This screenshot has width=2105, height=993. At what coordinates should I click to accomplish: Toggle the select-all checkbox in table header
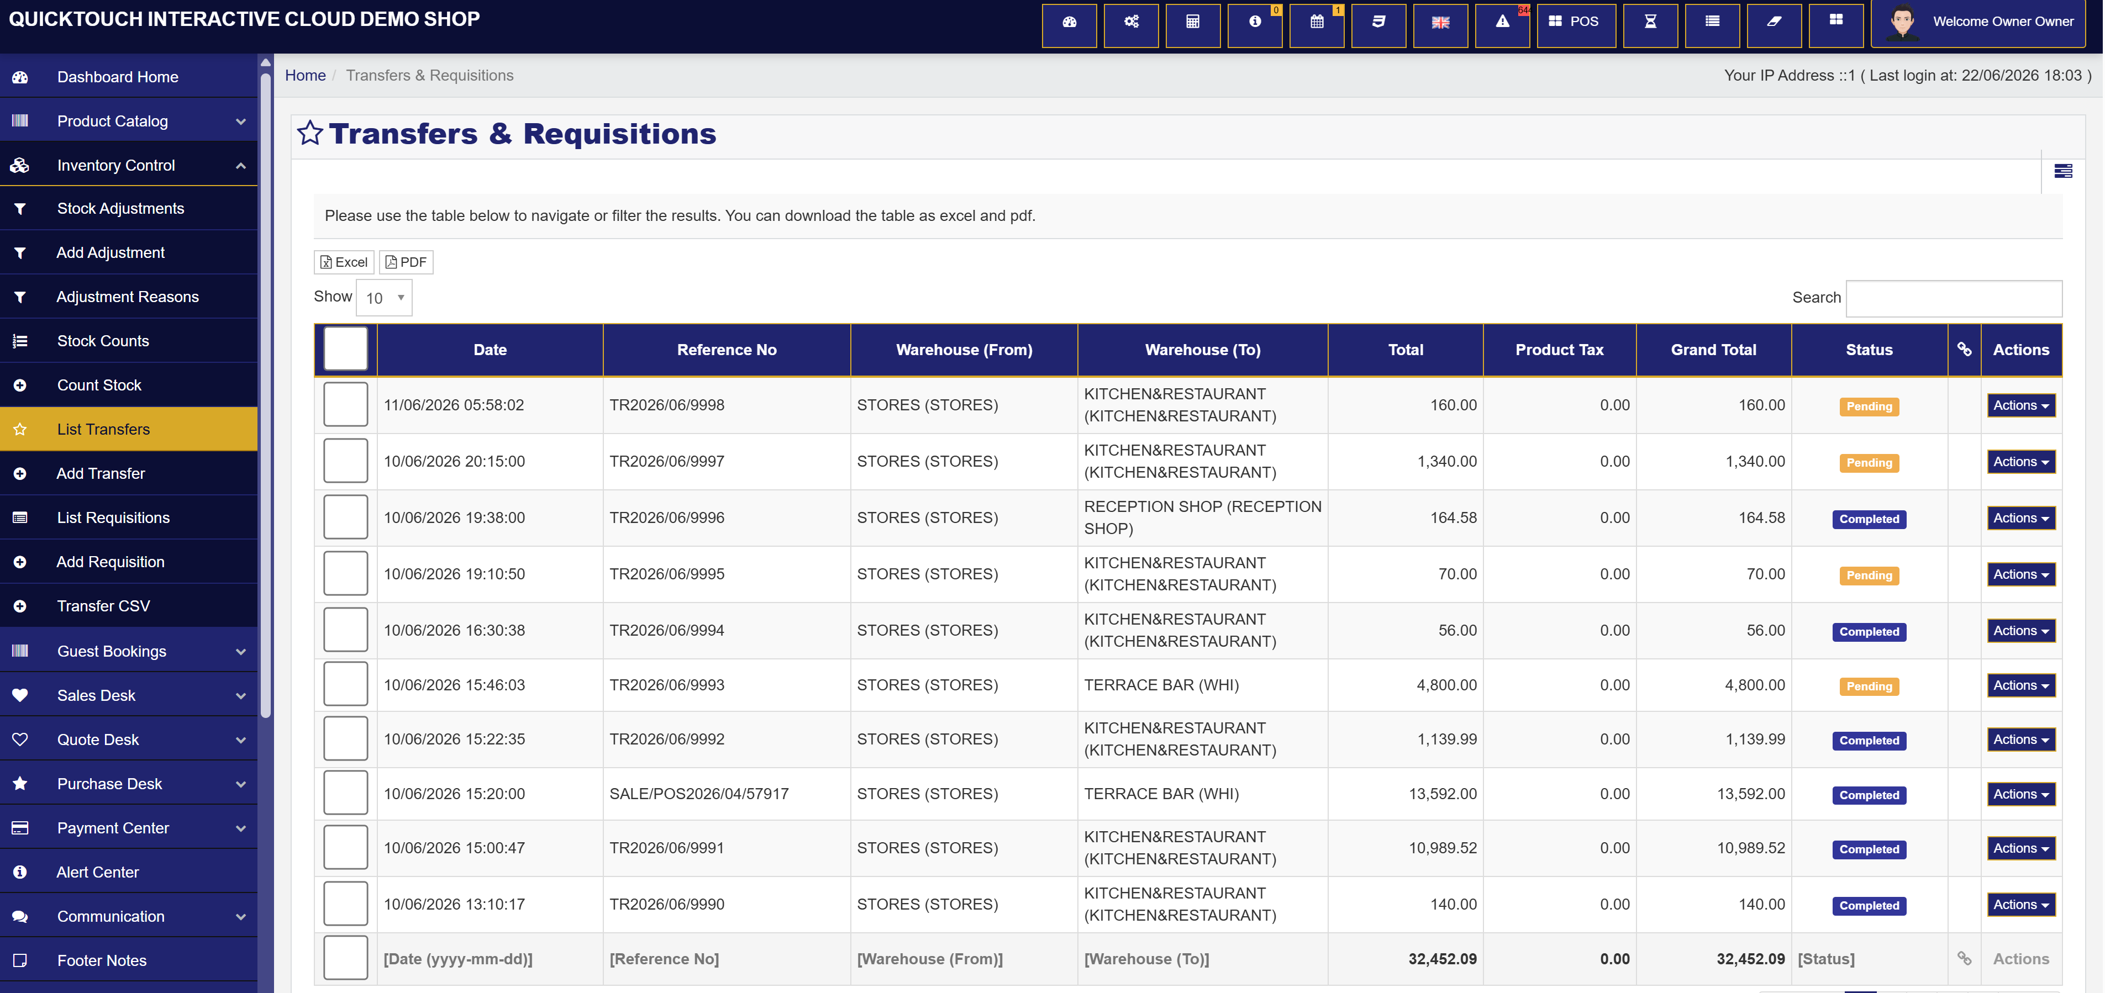coord(346,348)
